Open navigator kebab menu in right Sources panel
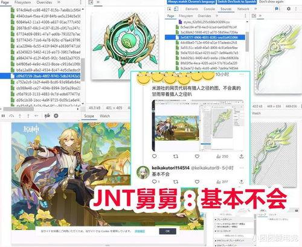The width and height of the screenshot is (302, 247). click(245, 16)
